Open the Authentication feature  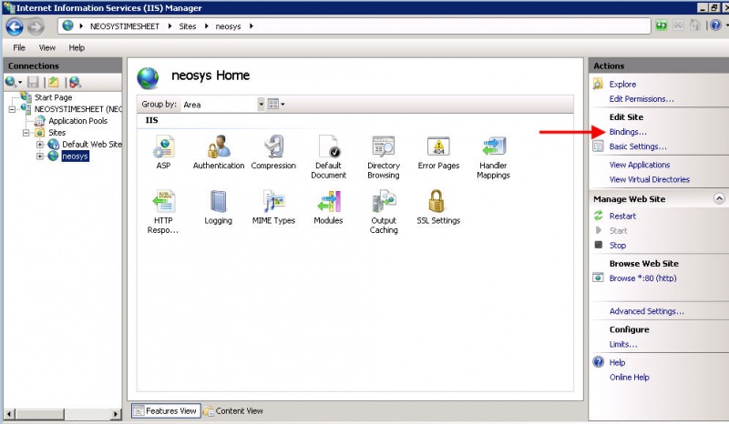pyautogui.click(x=219, y=152)
